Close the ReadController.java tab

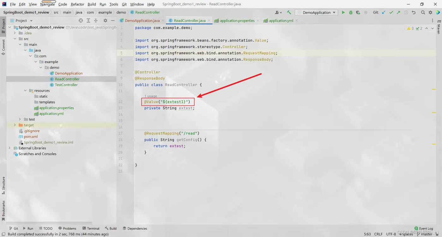point(209,21)
